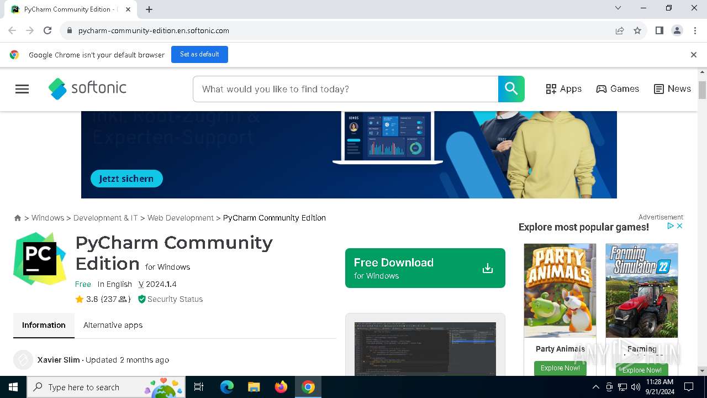Click the taskbar clock
Screen dimensions: 707x398
[659, 387]
